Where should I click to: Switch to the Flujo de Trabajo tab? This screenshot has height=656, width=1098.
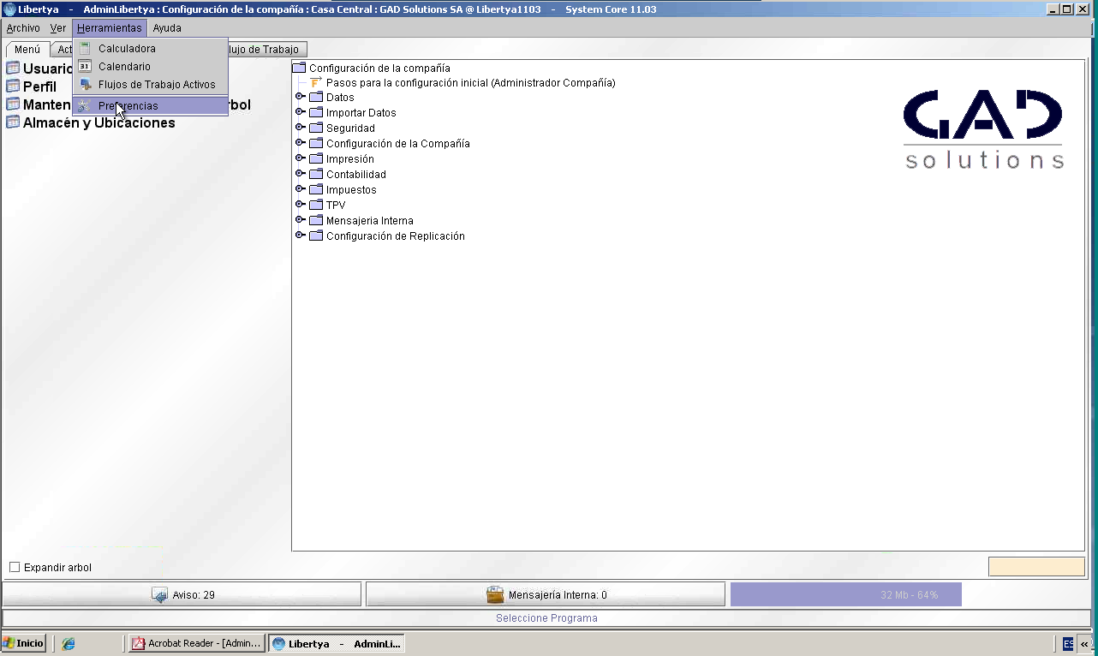pos(260,50)
